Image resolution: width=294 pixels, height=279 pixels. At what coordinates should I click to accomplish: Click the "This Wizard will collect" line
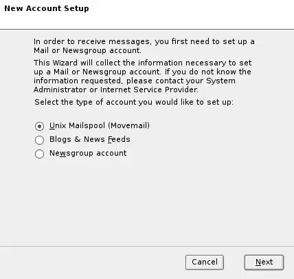[x=143, y=63]
